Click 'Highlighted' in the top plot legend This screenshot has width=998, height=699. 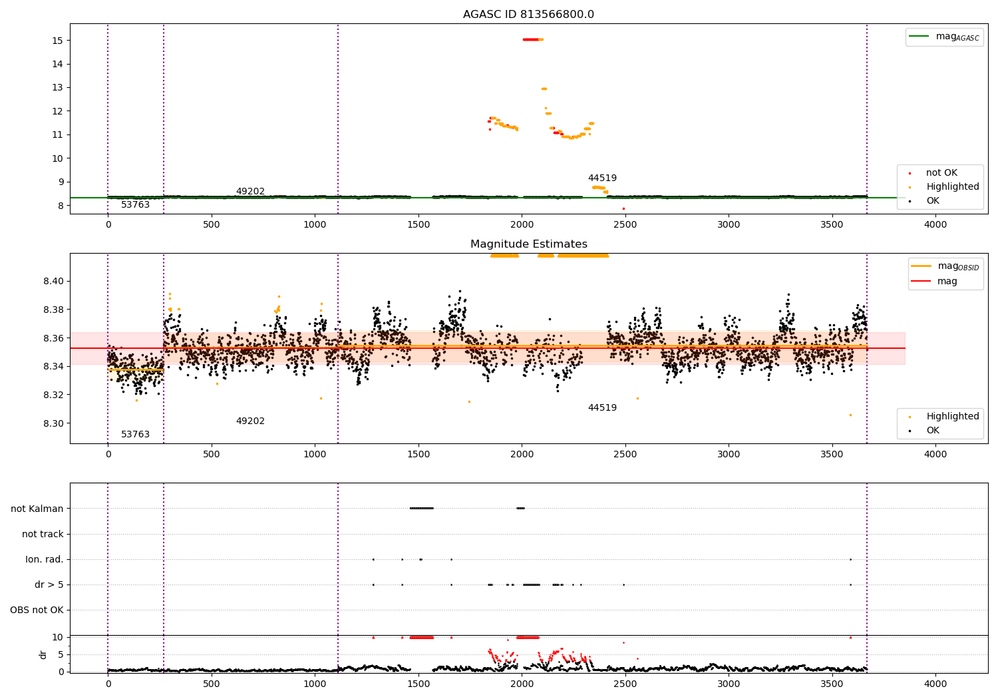pyautogui.click(x=952, y=187)
